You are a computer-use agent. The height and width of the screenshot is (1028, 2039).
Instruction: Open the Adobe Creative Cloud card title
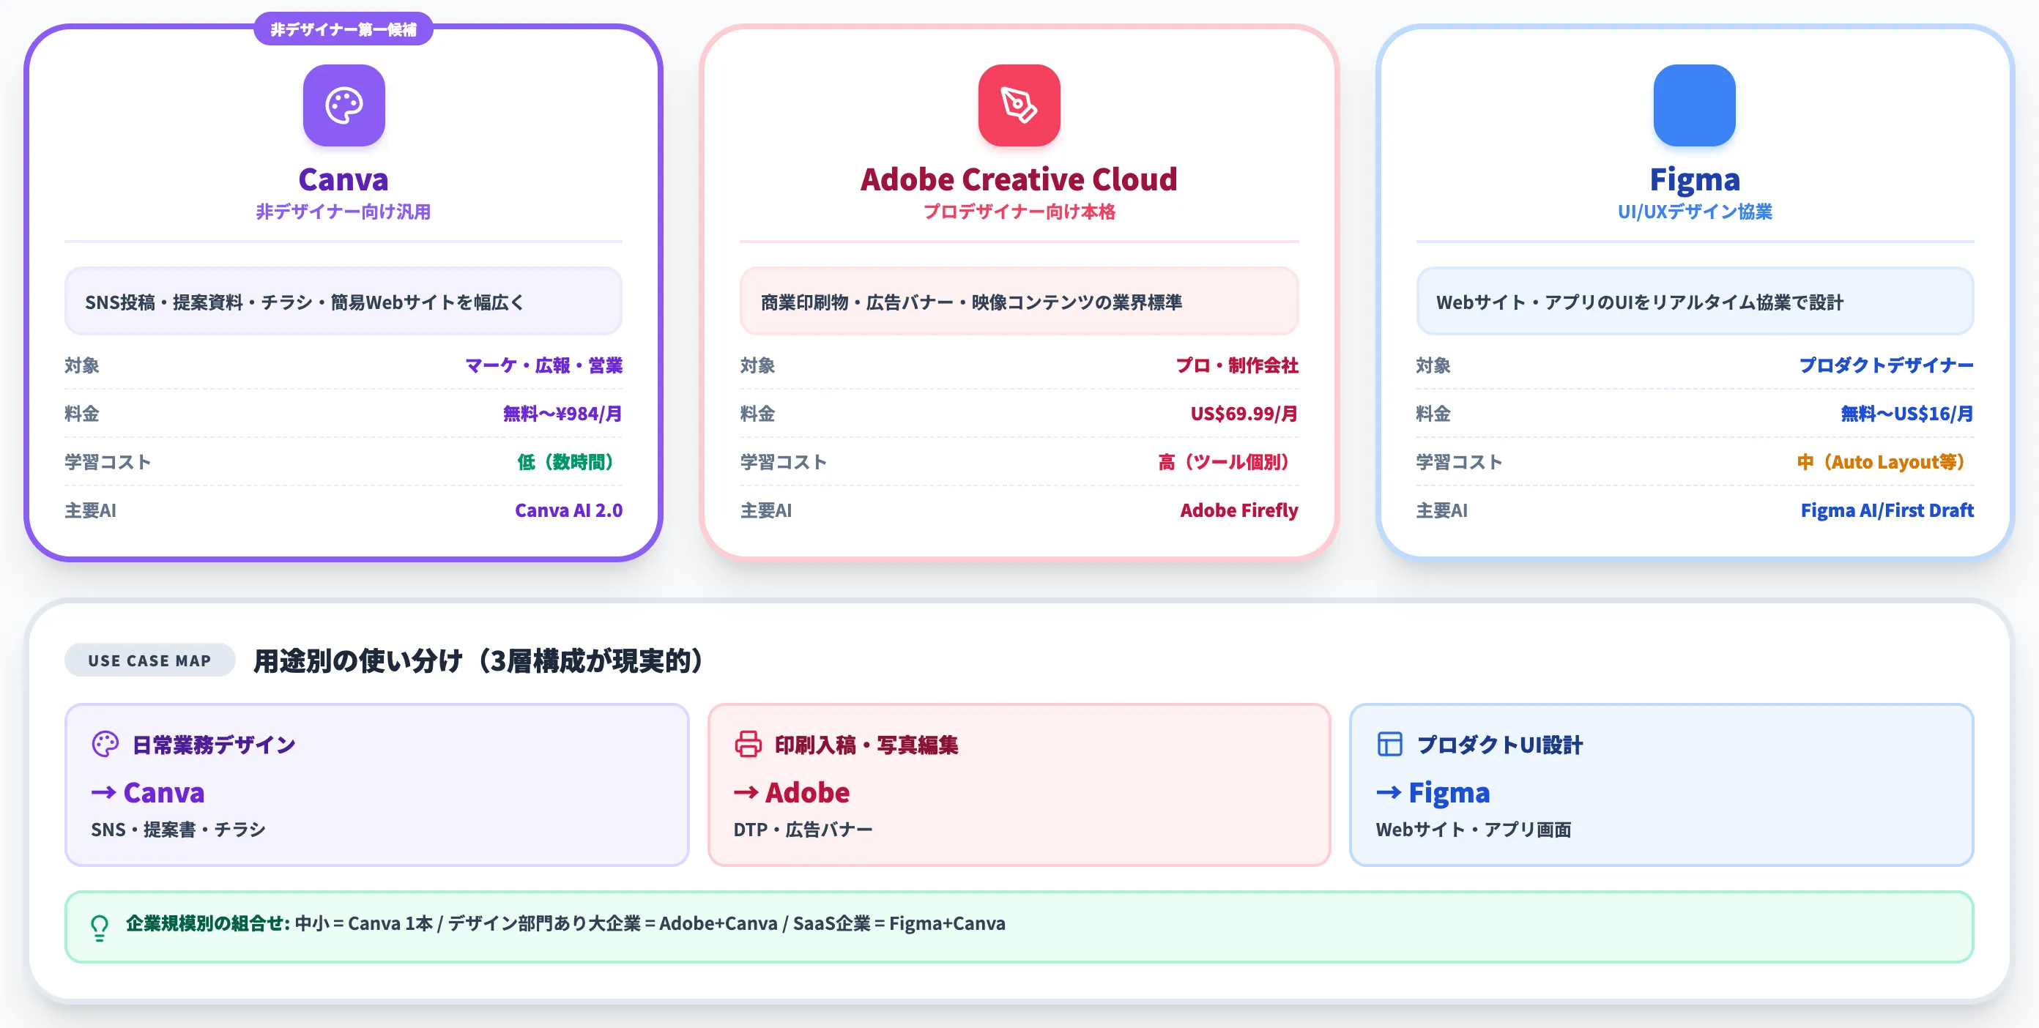[x=1019, y=179]
